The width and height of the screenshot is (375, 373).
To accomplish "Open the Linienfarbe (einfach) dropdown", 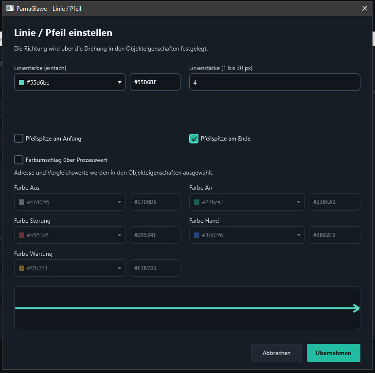I will pyautogui.click(x=70, y=82).
